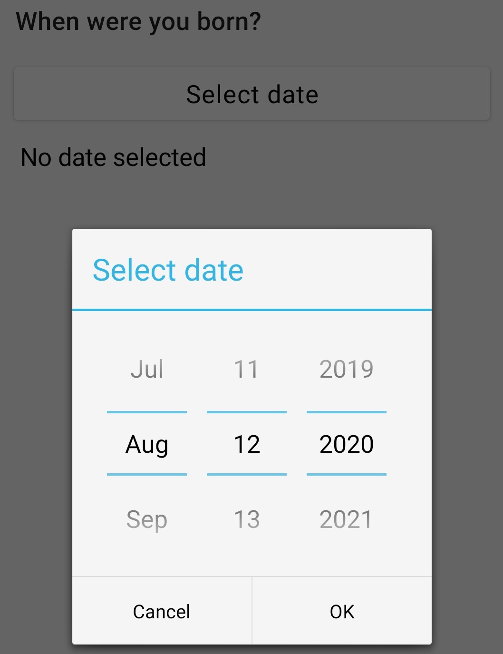Click the blue line below 2020
This screenshot has height=654, width=503.
[x=346, y=474]
